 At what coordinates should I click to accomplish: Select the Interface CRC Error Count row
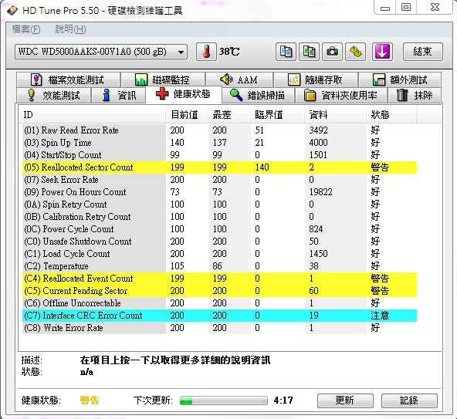219,316
